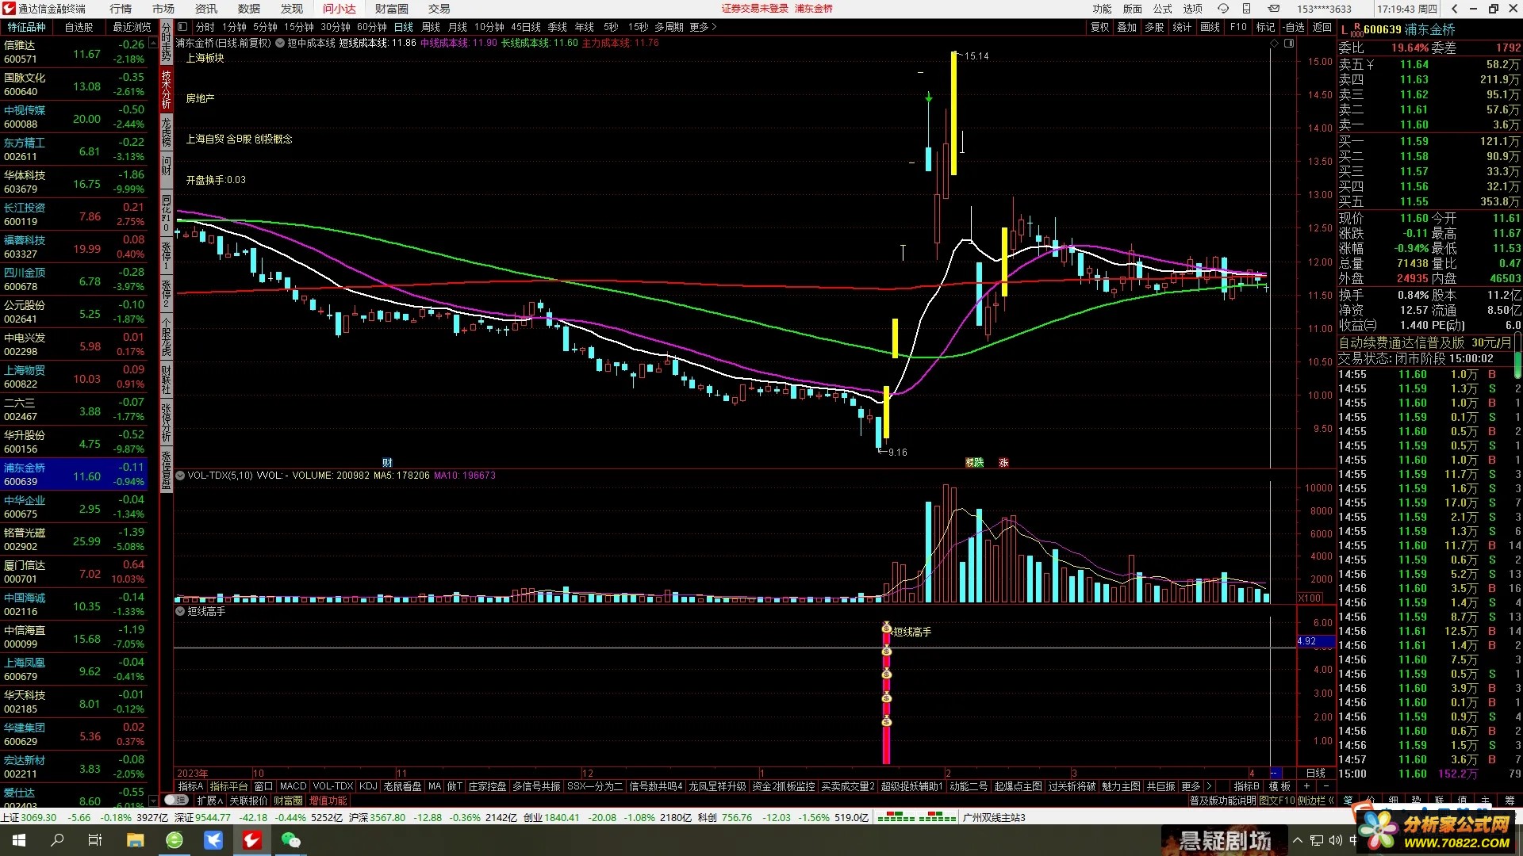Open the 指标B indicator group
Viewport: 1523px width, 856px height.
(x=1246, y=786)
